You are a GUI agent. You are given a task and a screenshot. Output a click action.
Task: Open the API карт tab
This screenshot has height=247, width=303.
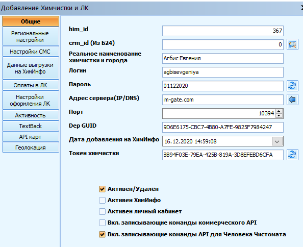click(x=31, y=137)
